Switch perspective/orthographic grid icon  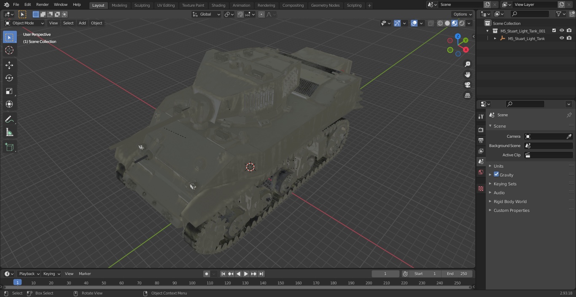[467, 96]
